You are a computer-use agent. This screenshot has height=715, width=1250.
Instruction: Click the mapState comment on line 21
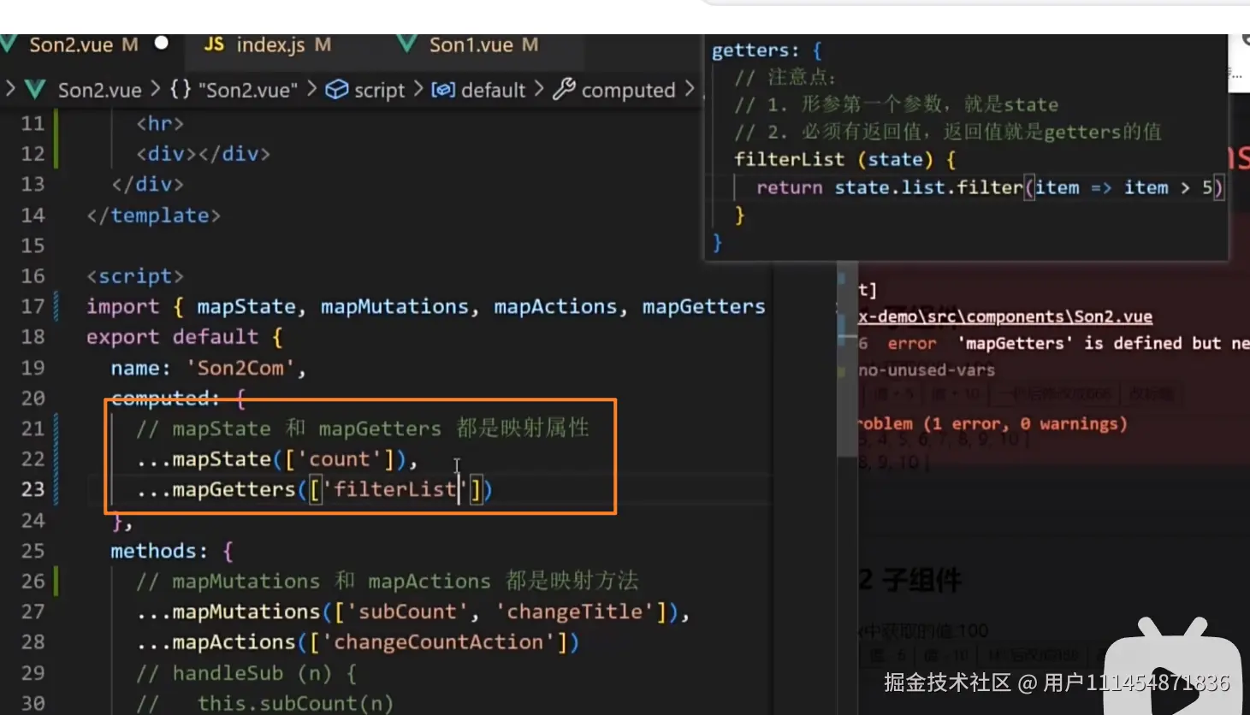(x=363, y=428)
